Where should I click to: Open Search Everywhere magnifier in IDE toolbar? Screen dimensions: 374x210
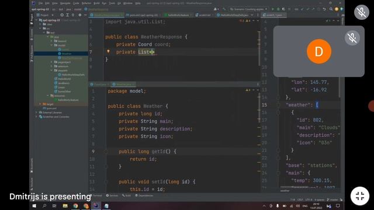[331, 9]
